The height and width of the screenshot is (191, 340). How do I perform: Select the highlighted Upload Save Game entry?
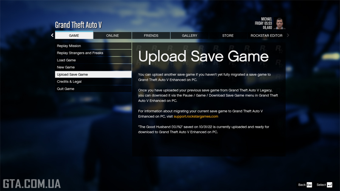(93, 75)
